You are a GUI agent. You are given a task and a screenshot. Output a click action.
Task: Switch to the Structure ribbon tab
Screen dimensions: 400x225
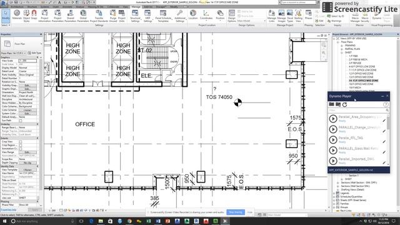(x=32, y=7)
